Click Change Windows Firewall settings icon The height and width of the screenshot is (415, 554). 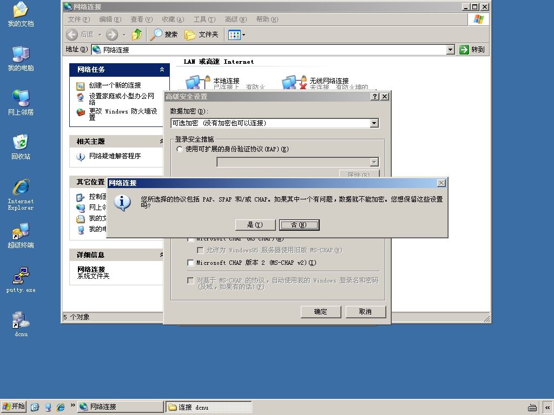(81, 112)
